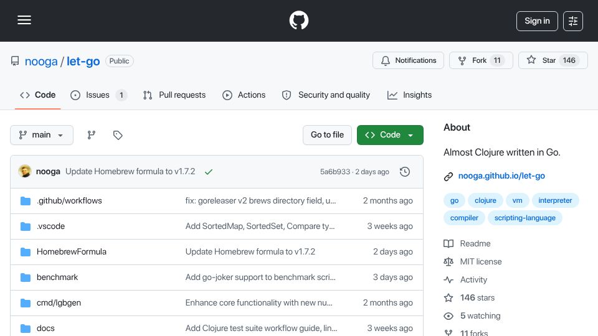Click the link chain icon in About
This screenshot has width=598, height=336.
pos(448,176)
